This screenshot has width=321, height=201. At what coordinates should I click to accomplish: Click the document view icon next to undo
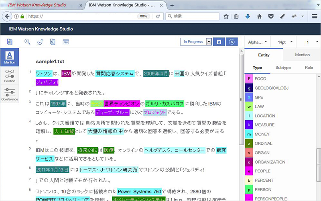coord(53,42)
